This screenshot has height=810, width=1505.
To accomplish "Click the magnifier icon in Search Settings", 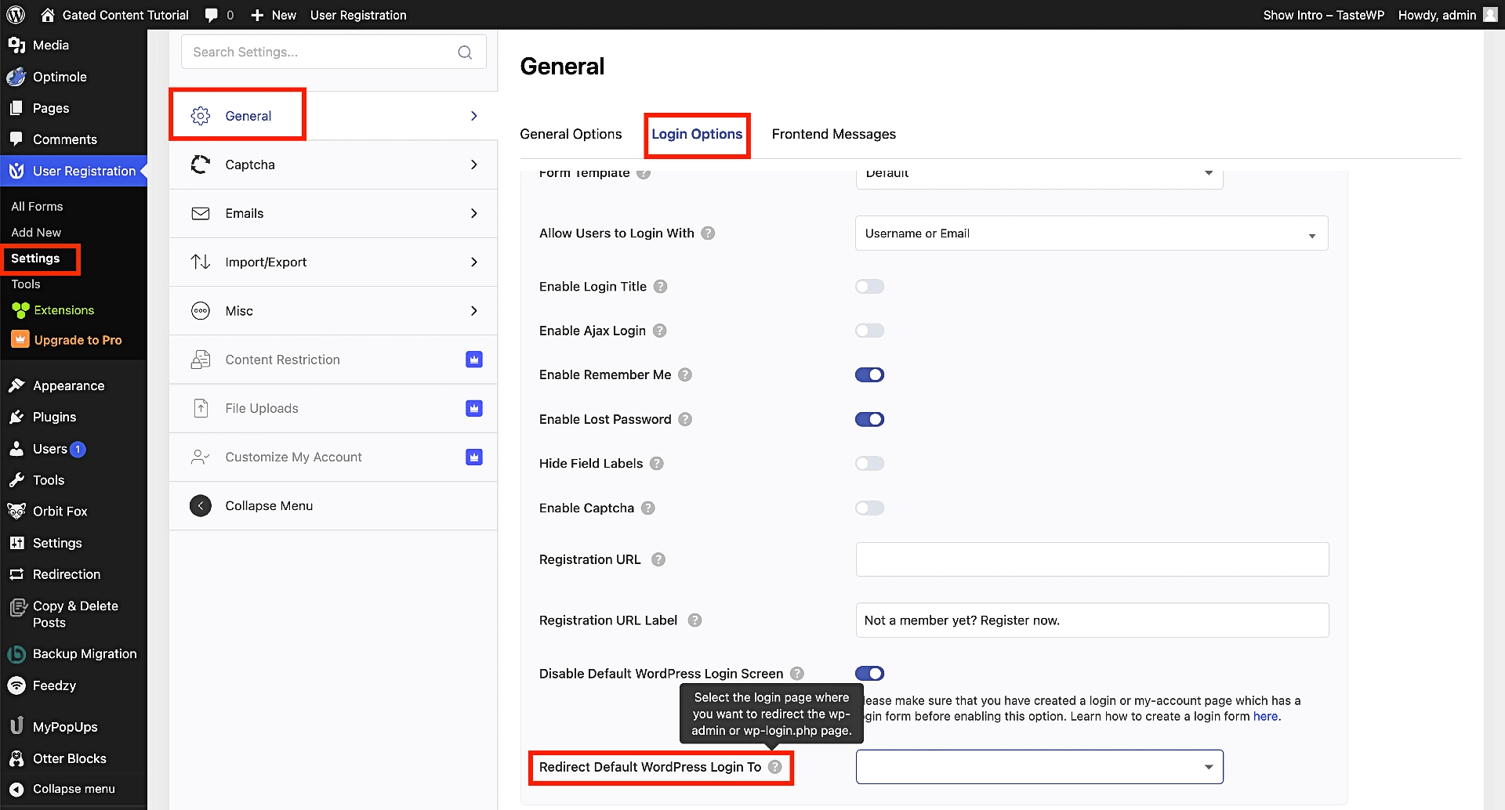I will click(465, 52).
